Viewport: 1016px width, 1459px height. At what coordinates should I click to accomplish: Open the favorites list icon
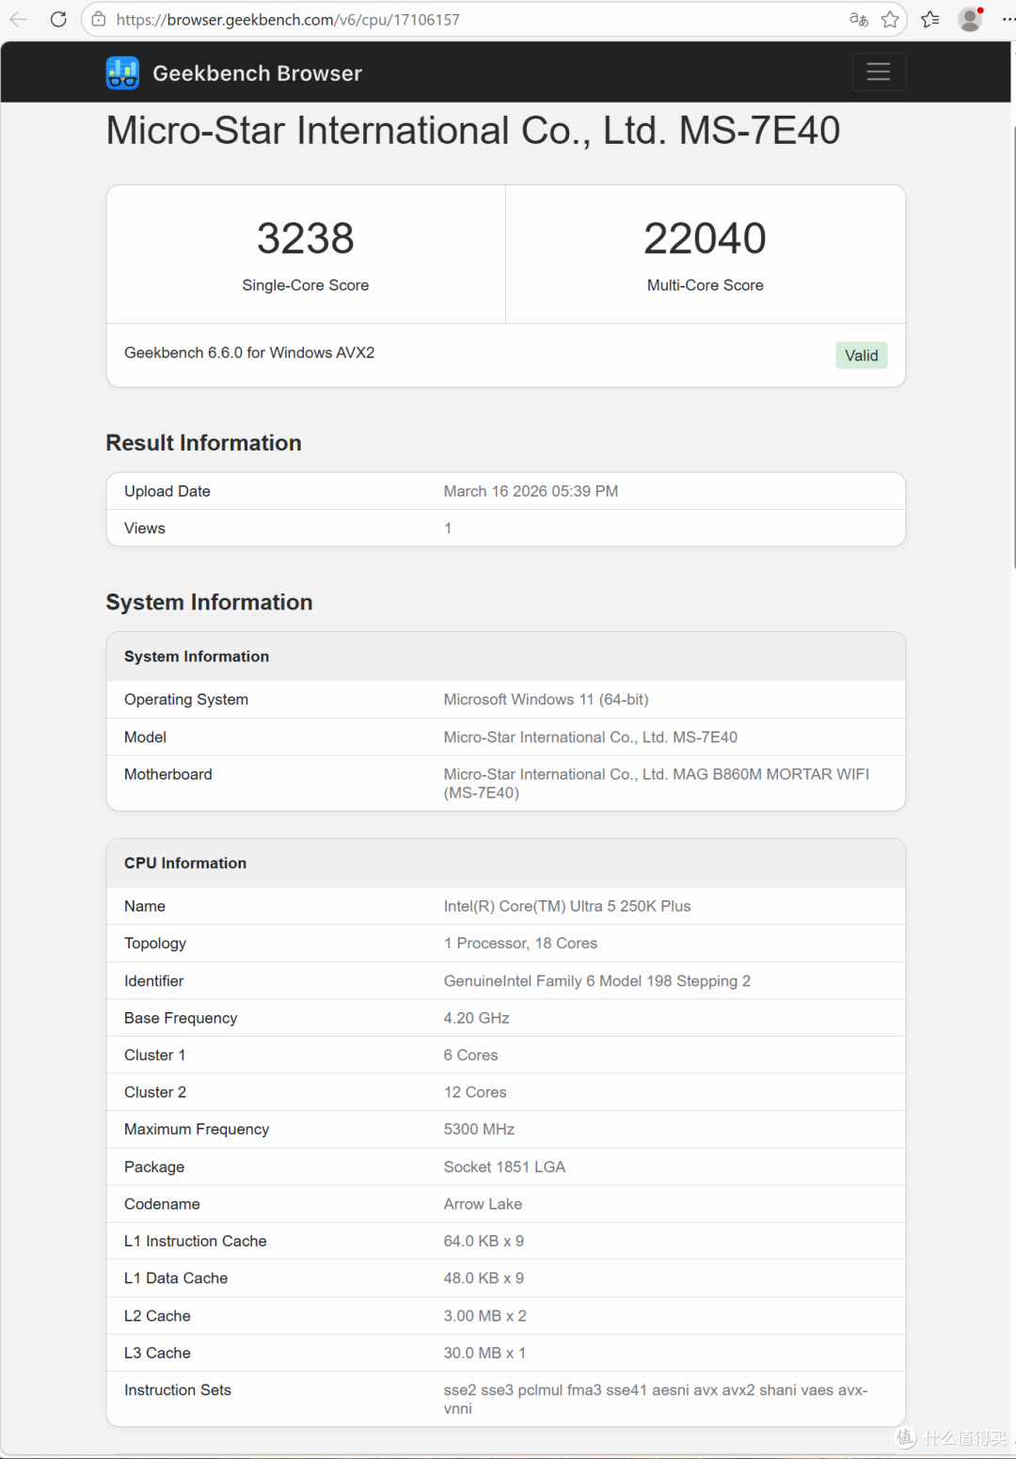pos(930,19)
